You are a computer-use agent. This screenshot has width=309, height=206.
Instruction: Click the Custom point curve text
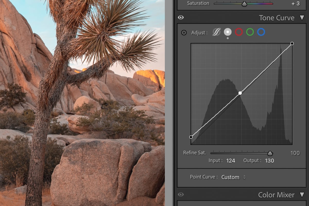tap(231, 177)
